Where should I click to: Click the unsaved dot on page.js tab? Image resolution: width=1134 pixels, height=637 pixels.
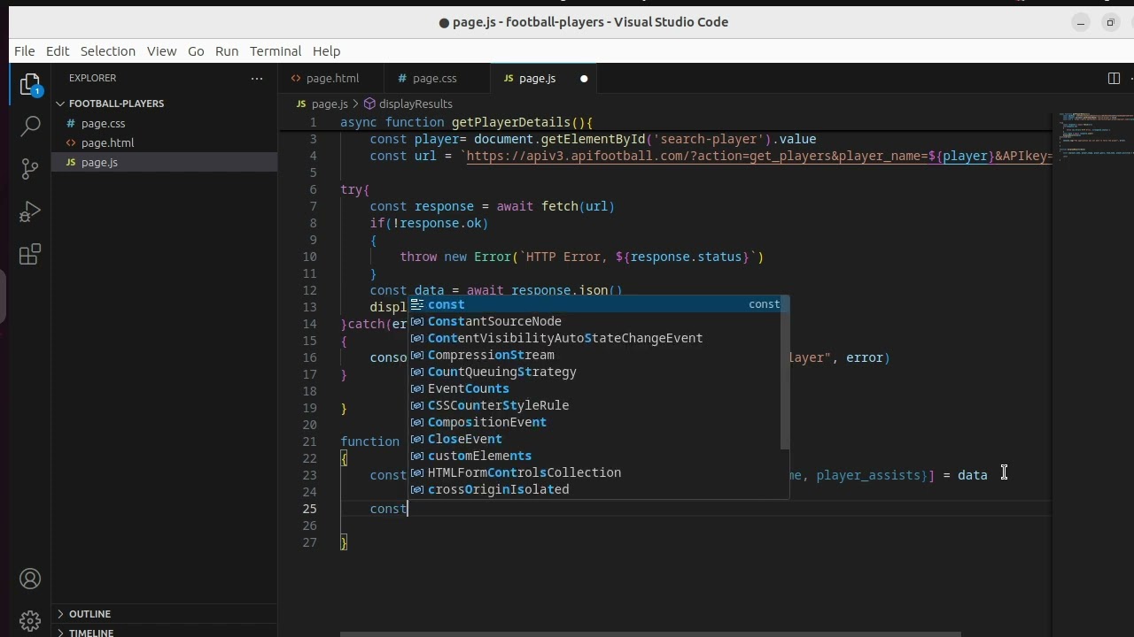coord(584,79)
